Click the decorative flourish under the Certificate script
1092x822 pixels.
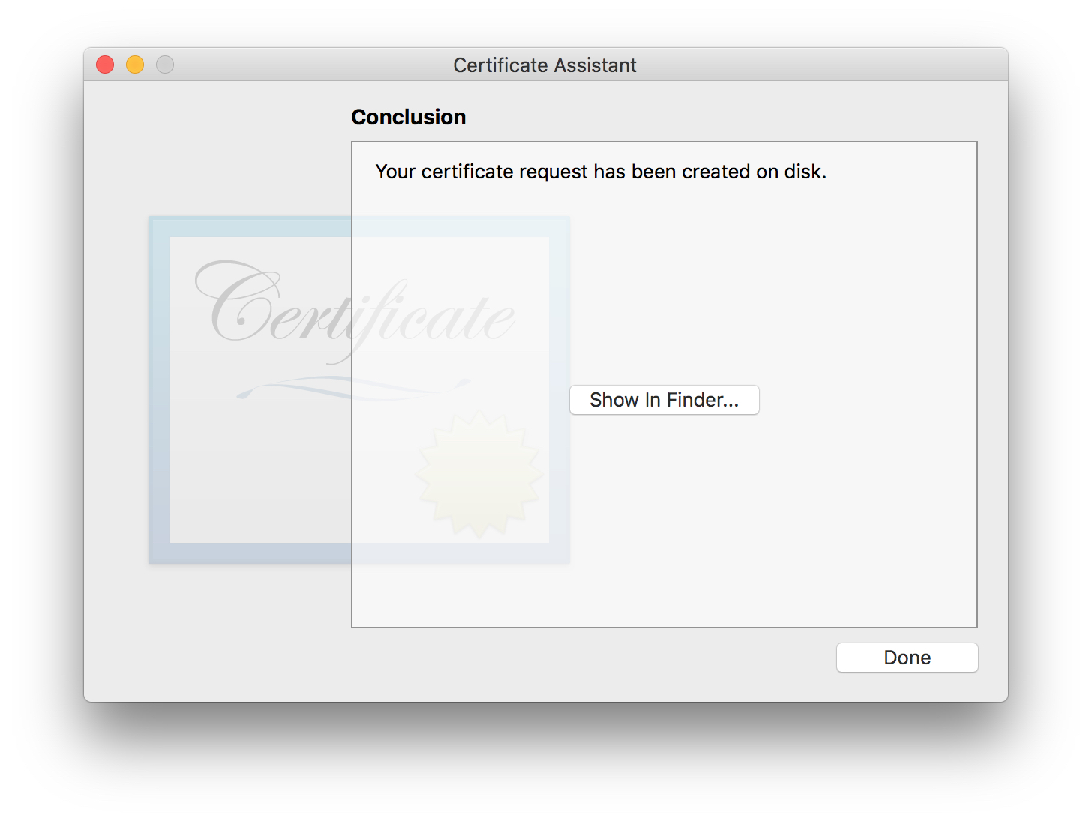352,388
